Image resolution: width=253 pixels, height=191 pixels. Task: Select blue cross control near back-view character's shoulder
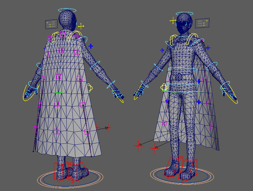point(91,46)
